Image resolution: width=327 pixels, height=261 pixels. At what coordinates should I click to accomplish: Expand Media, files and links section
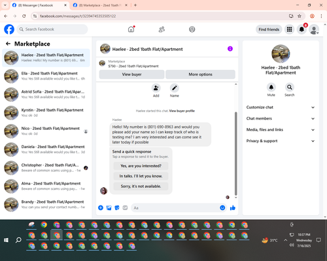point(281,130)
